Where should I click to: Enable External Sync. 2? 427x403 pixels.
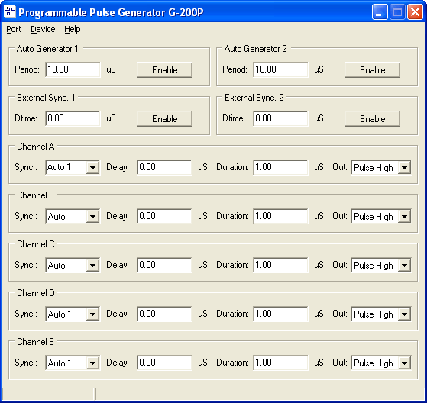(372, 118)
